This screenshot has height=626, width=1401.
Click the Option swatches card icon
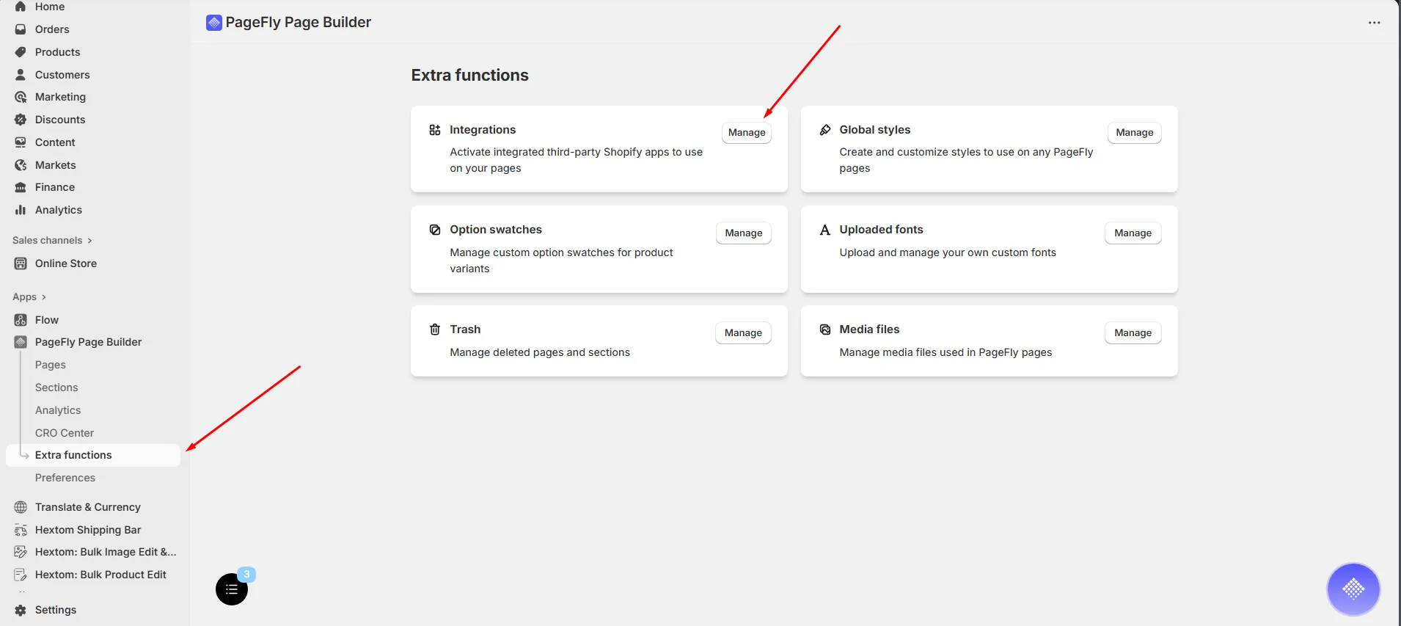(x=435, y=230)
